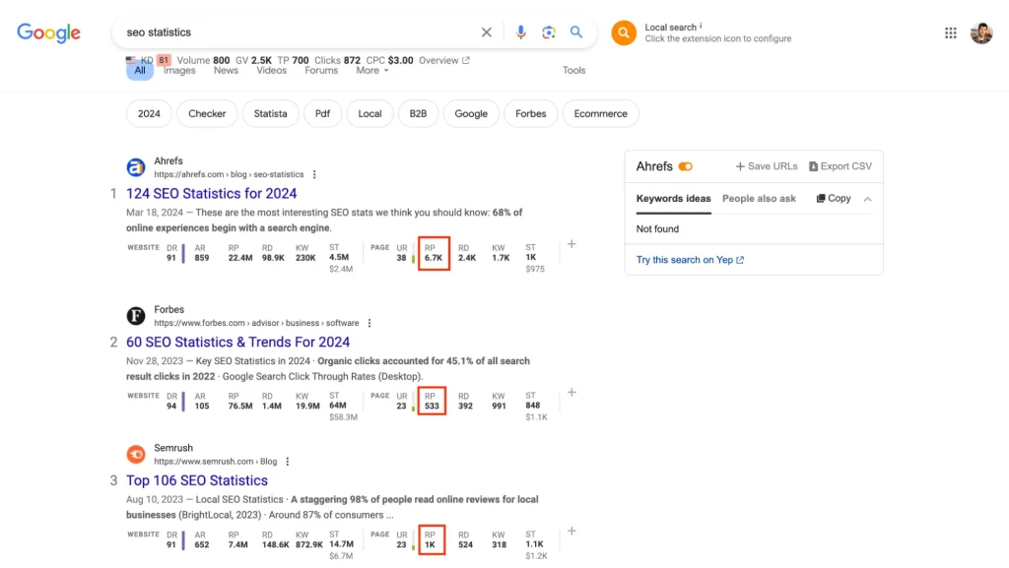
Task: Click RP 533 value in Forbes result
Action: pos(432,407)
